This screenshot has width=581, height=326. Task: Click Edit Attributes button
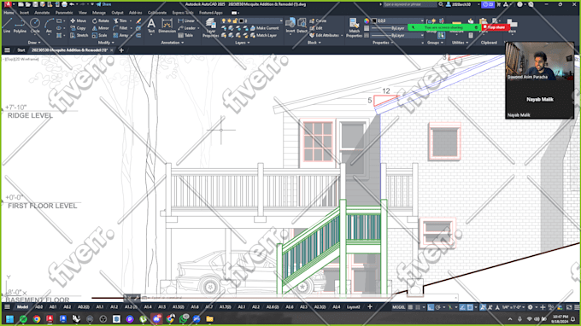point(324,36)
